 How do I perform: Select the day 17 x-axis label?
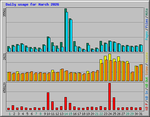(x=79, y=114)
